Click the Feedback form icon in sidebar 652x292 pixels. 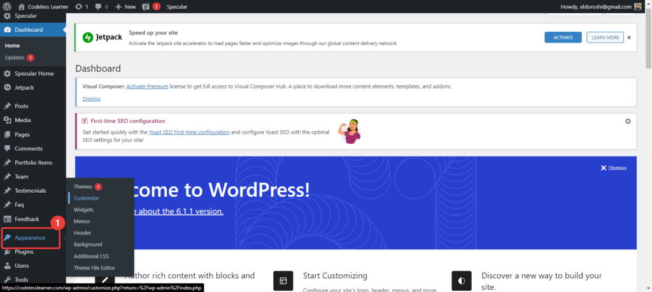pyautogui.click(x=7, y=219)
